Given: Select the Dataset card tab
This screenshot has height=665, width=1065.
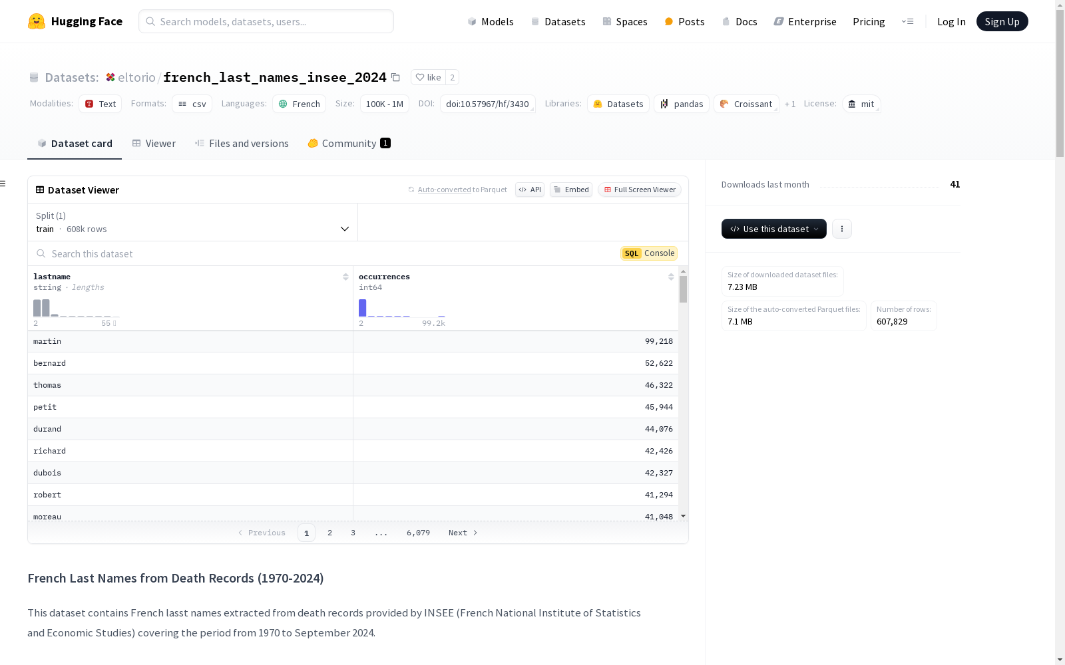Looking at the screenshot, I should point(75,143).
